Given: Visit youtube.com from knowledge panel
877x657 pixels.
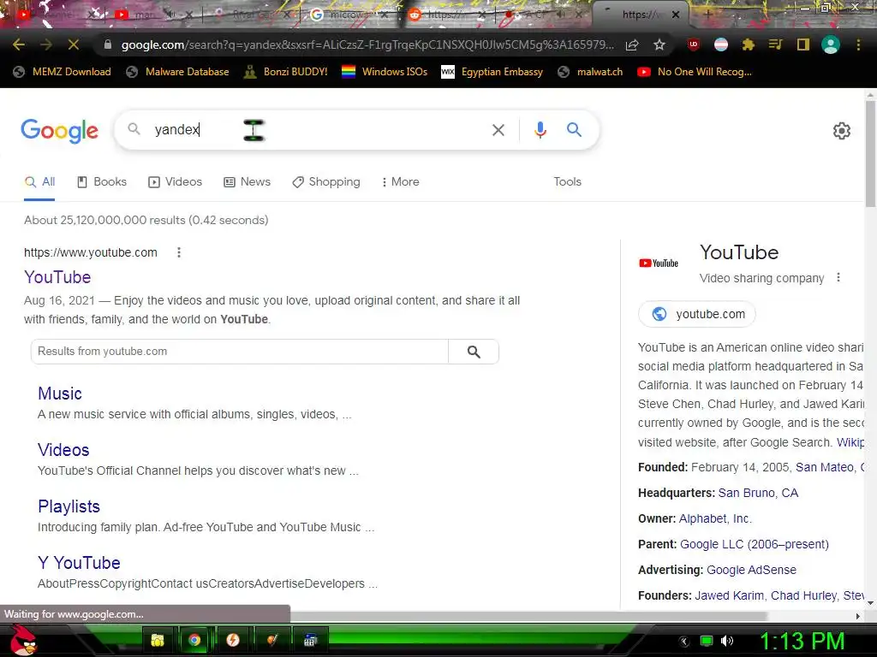Looking at the screenshot, I should click(x=697, y=314).
